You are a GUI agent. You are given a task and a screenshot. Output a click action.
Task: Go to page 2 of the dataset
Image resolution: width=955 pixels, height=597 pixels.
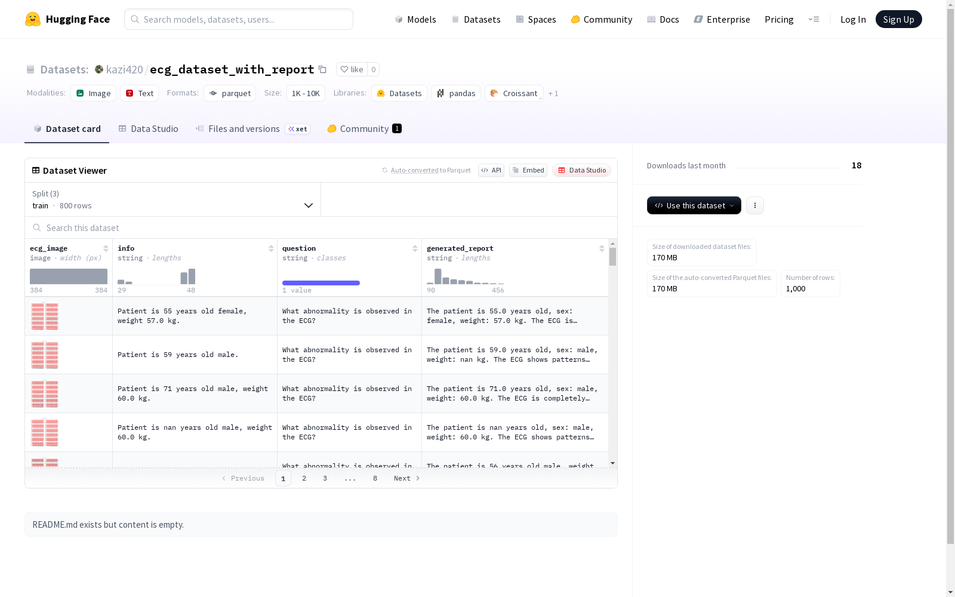pos(304,478)
